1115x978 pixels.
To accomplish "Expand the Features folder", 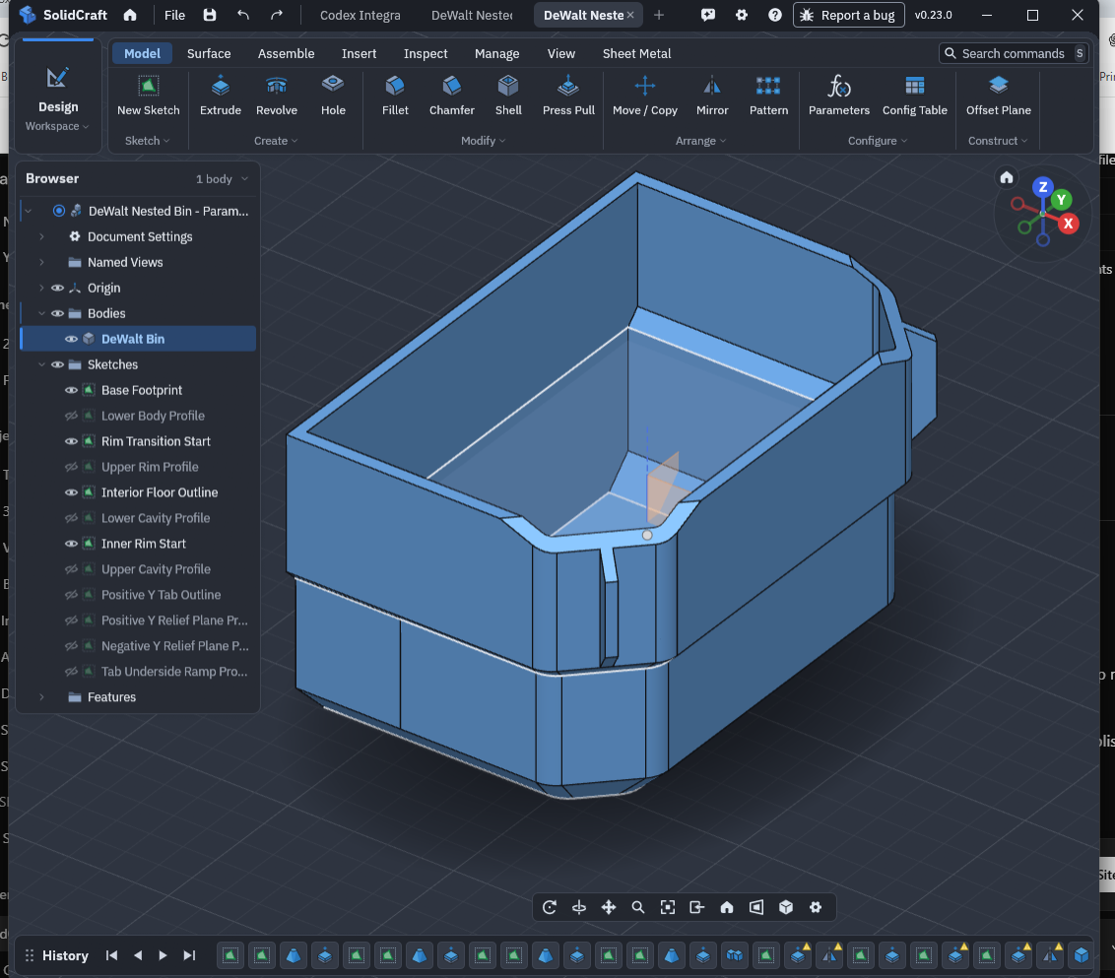I will [x=42, y=697].
